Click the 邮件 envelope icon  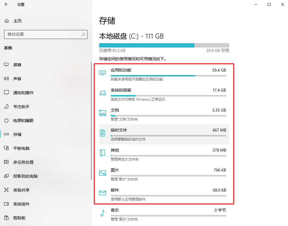coord(102,193)
